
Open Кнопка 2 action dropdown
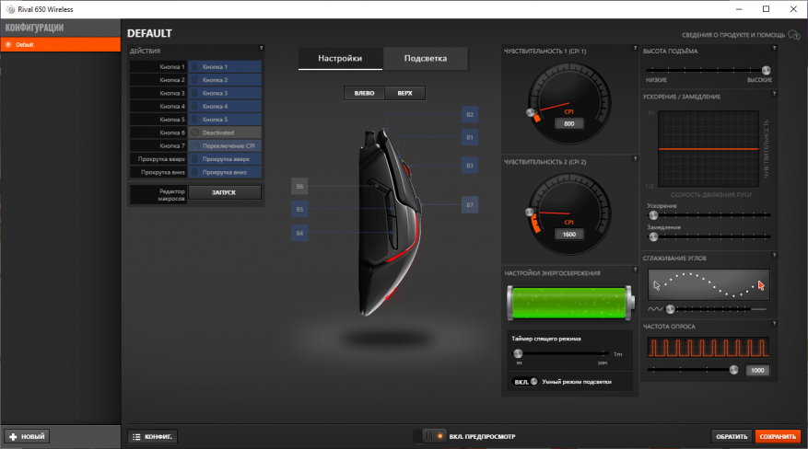click(x=225, y=80)
